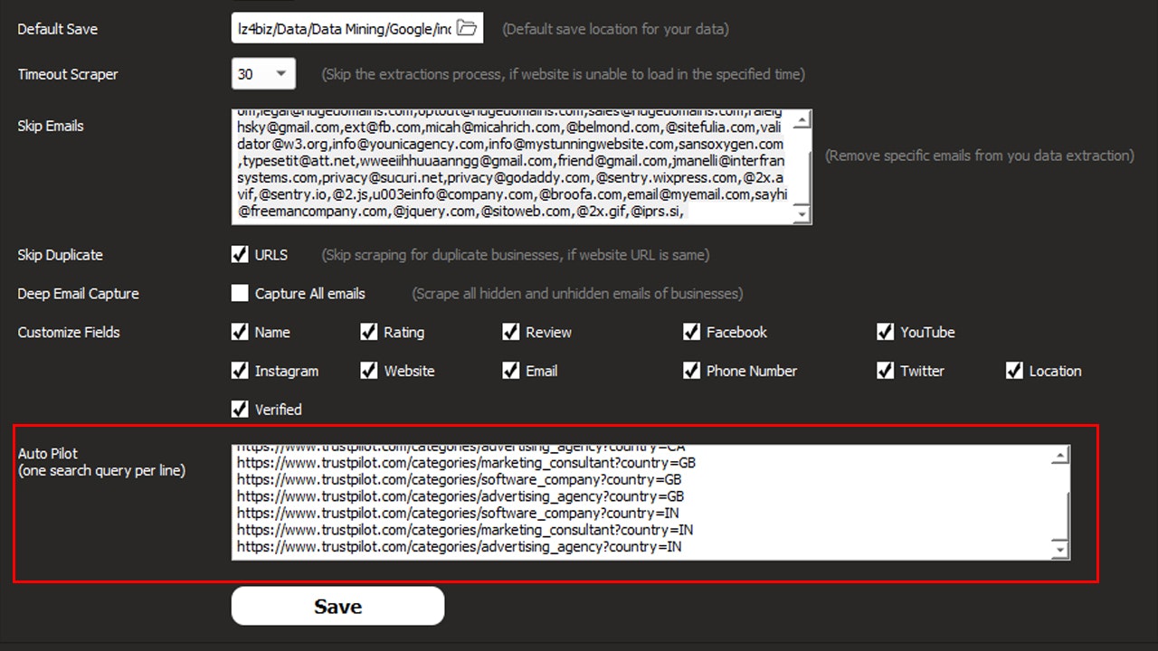This screenshot has height=651, width=1158.
Task: Click the Deep Email Capture label
Action: 78,293
